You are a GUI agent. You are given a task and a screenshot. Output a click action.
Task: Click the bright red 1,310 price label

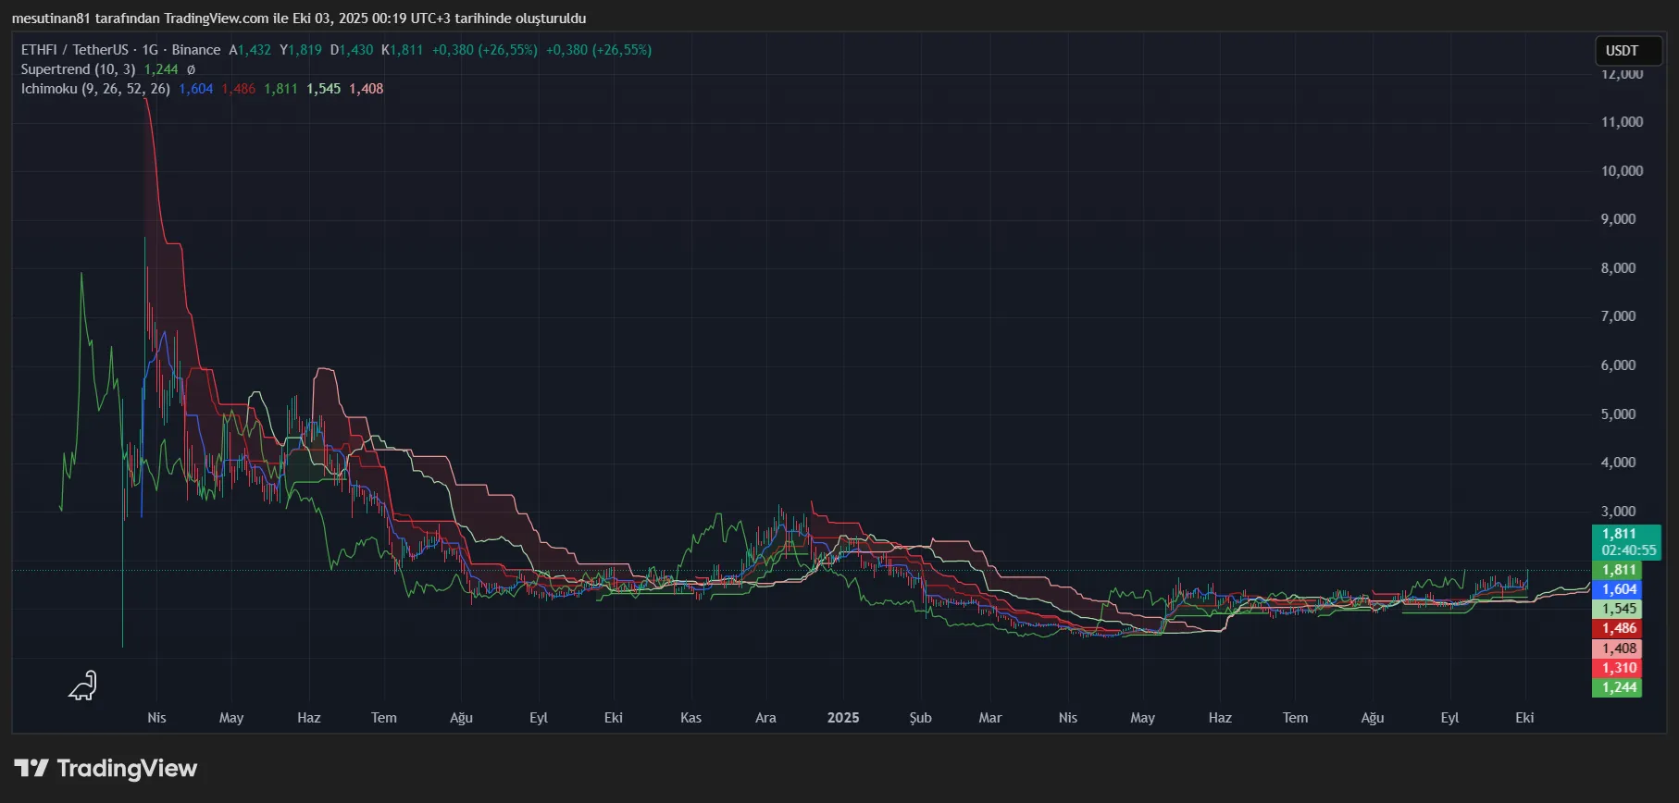point(1618,668)
